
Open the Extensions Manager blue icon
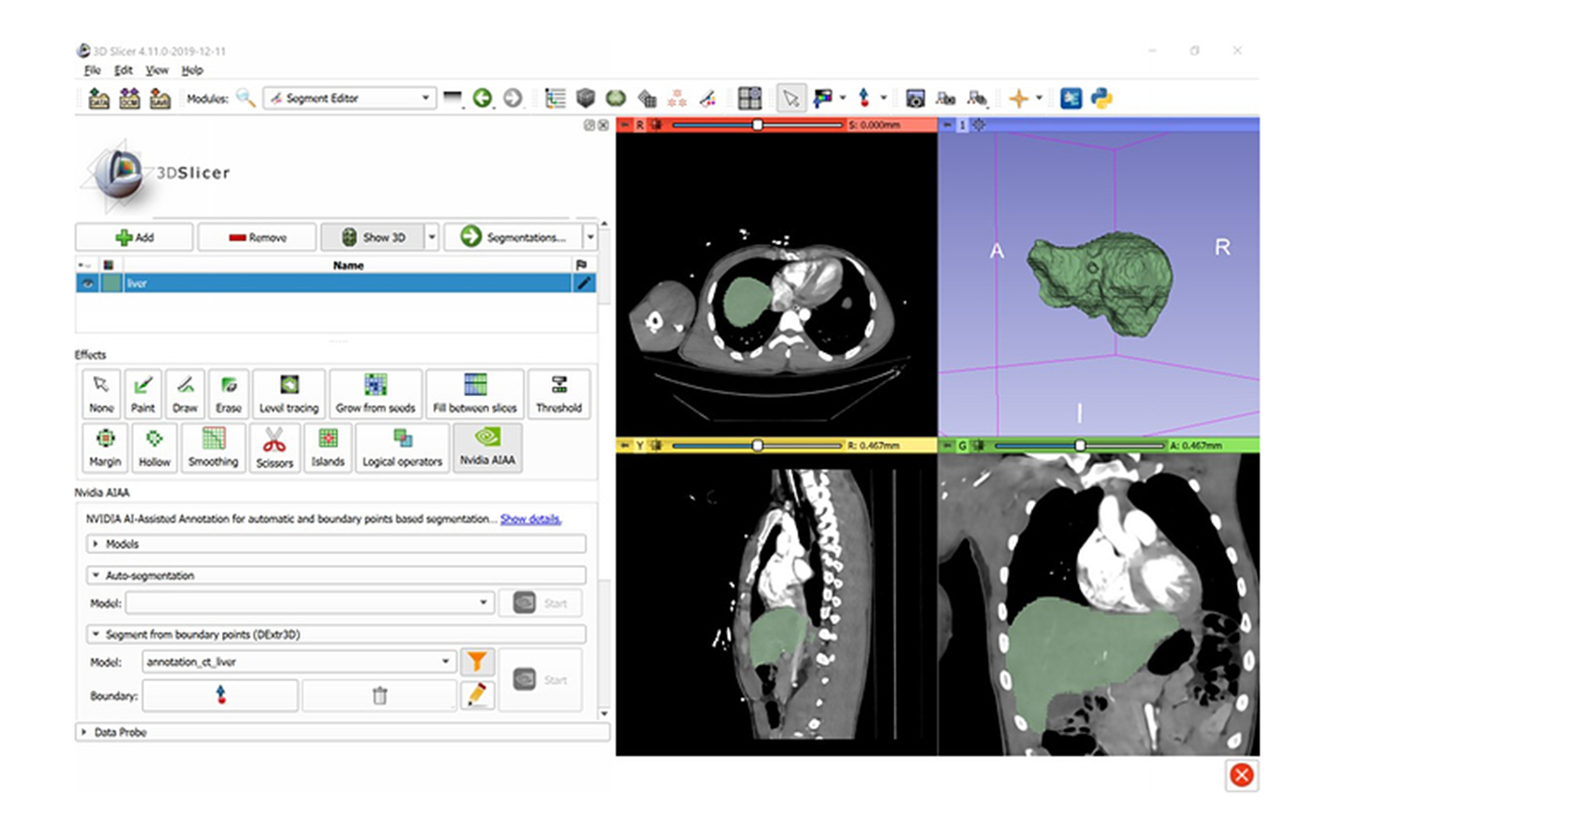point(1071,98)
